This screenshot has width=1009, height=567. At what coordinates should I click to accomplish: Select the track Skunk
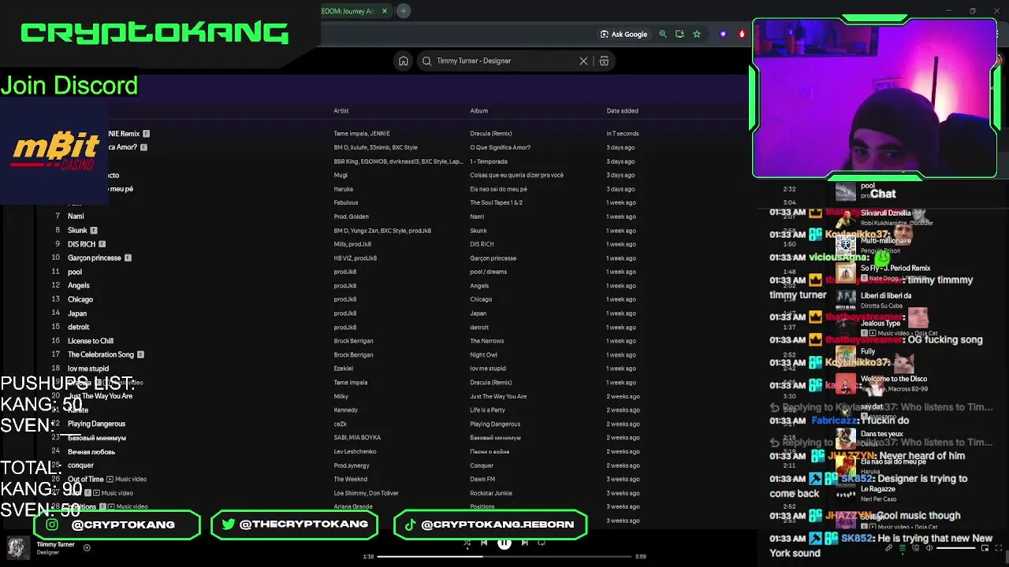(x=77, y=231)
